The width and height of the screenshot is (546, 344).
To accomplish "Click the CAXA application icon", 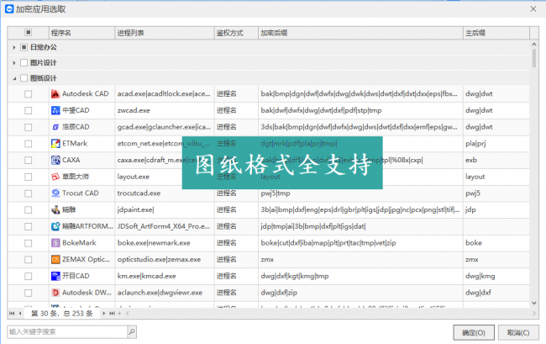I will (x=55, y=160).
